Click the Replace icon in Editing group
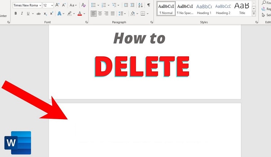The height and width of the screenshot is (157, 271). tap(263, 9)
